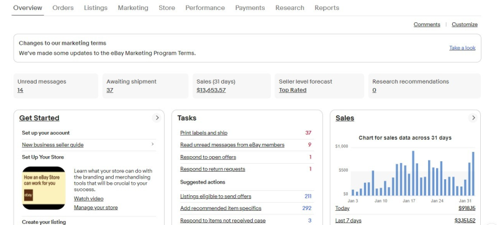The height and width of the screenshot is (225, 497).
Task: Click the unread messages task count 9
Action: tap(309, 145)
